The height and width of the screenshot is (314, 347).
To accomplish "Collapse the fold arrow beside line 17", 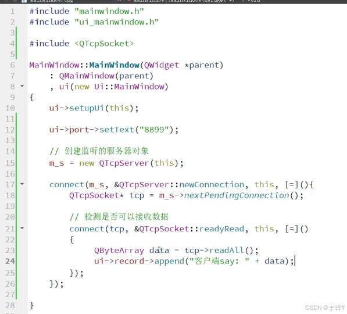I will click(x=22, y=184).
